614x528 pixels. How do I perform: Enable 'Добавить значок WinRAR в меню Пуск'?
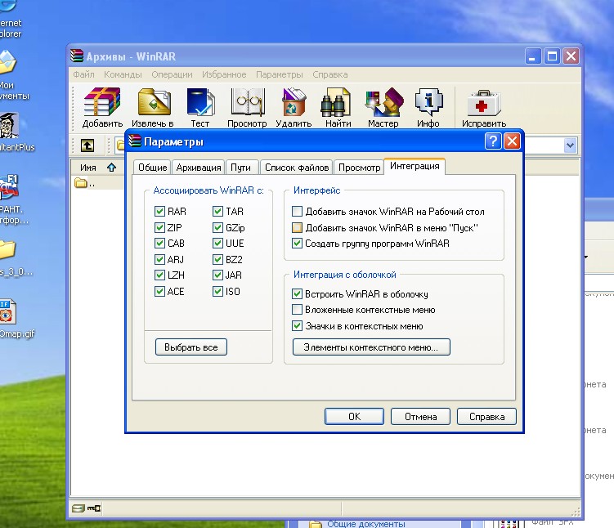[298, 227]
